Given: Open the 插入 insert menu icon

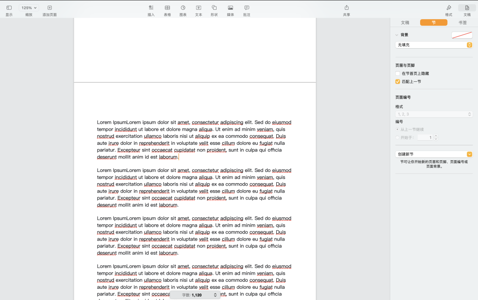Looking at the screenshot, I should click(x=151, y=7).
